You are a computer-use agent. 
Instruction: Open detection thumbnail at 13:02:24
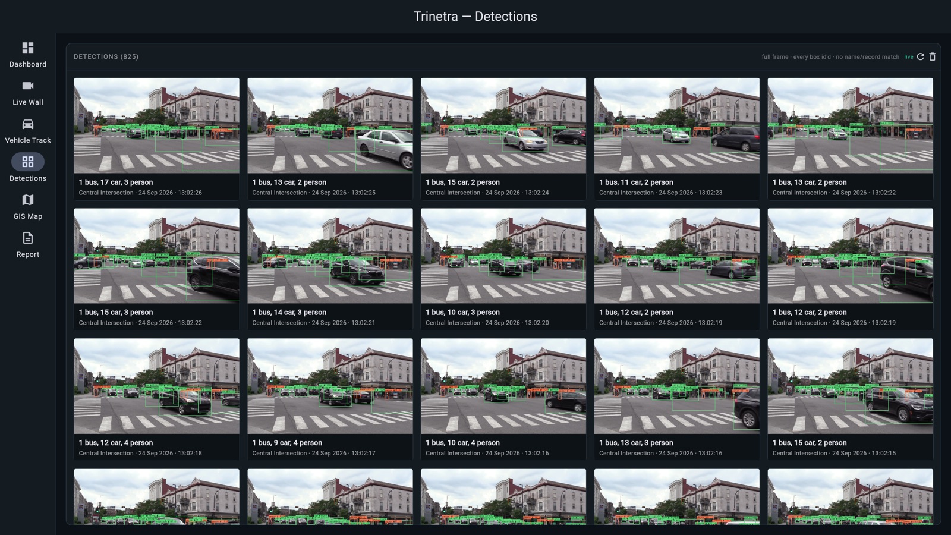click(x=503, y=125)
